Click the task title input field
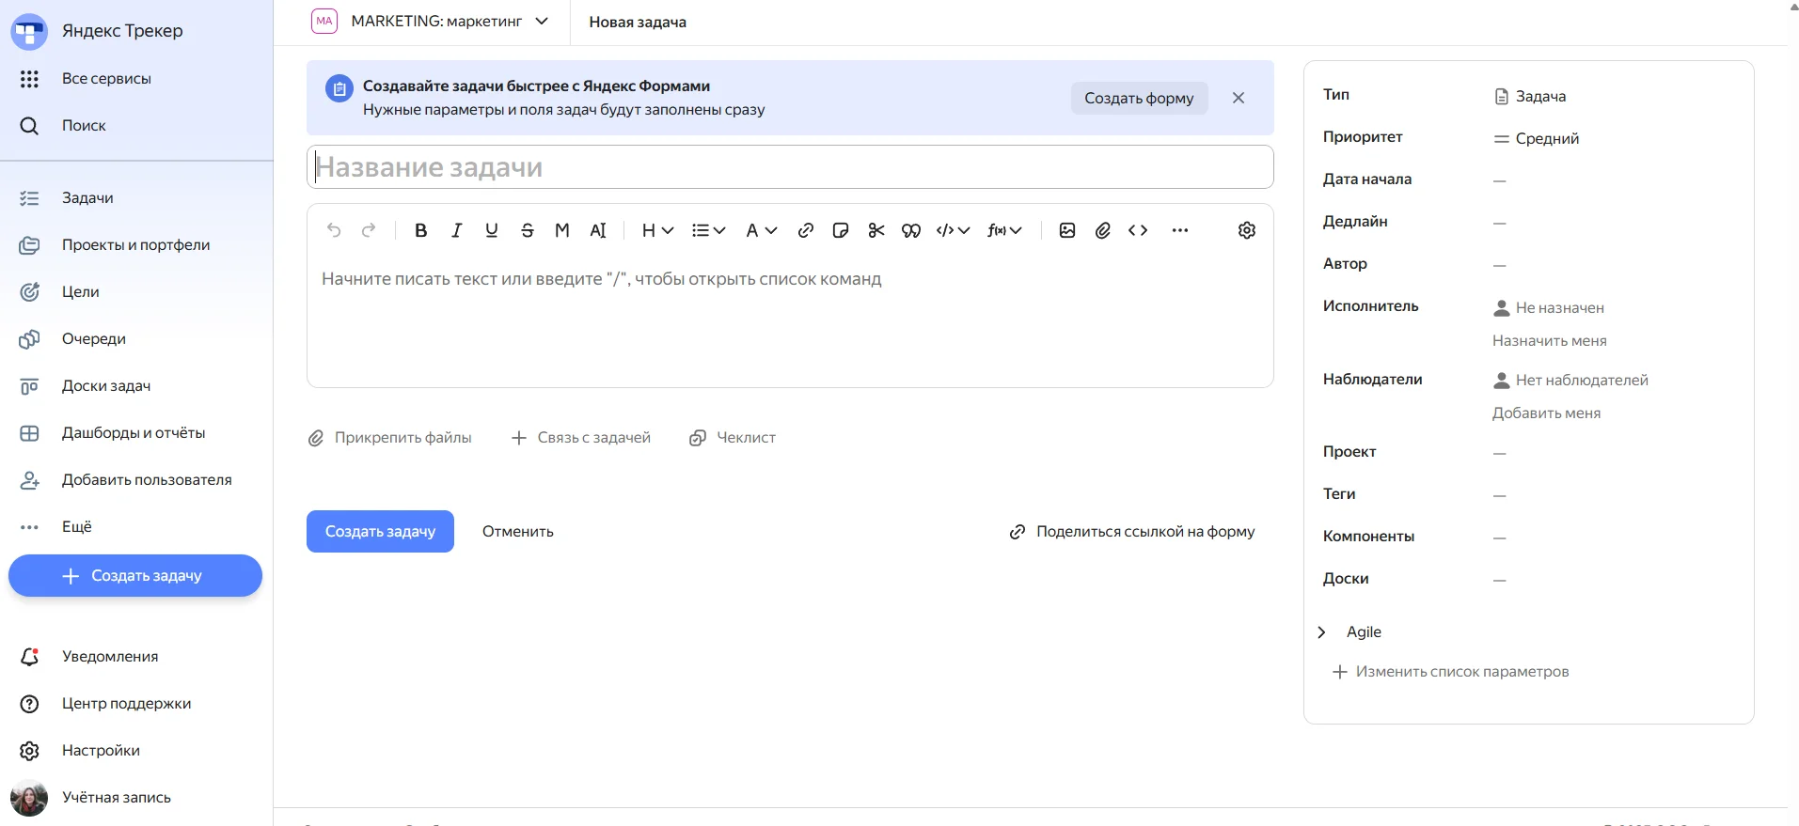The height and width of the screenshot is (826, 1799). 790,167
